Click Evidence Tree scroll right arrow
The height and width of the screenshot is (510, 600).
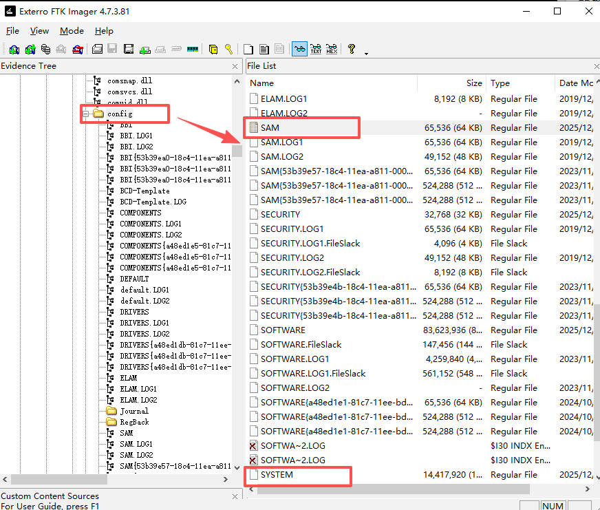[x=226, y=479]
